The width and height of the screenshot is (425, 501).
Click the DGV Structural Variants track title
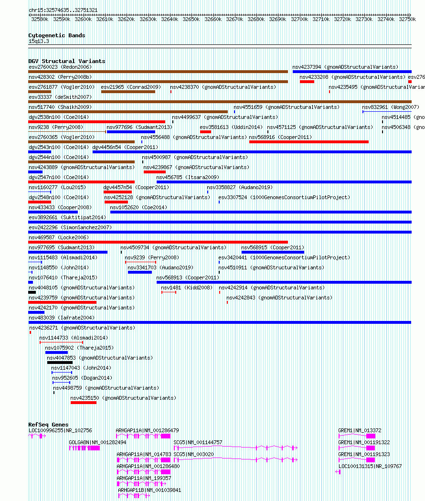tap(67, 61)
